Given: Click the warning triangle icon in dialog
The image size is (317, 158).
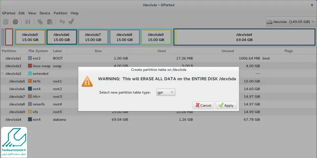Looking at the screenshot, I should click(x=87, y=81).
